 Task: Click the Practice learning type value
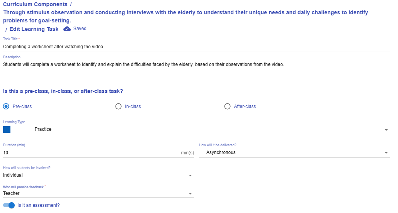pyautogui.click(x=43, y=129)
